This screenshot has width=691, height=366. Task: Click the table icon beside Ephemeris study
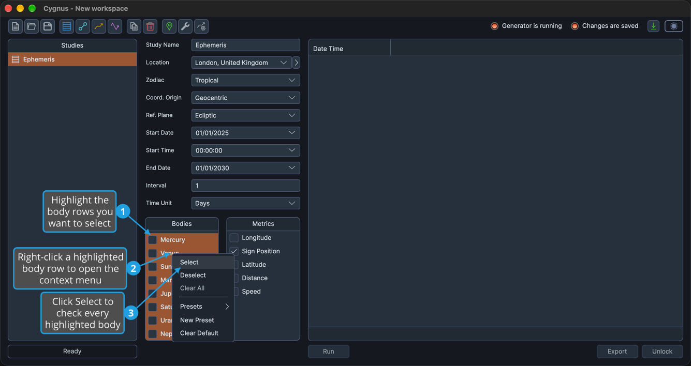tap(16, 59)
